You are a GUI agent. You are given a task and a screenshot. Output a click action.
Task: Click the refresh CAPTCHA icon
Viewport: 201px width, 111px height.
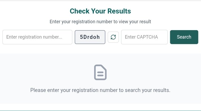pyautogui.click(x=113, y=37)
